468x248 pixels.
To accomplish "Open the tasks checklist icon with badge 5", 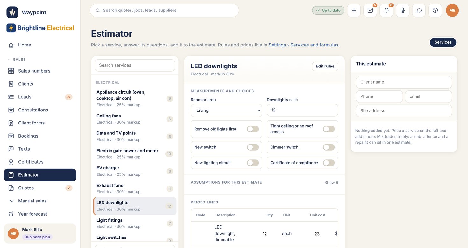I will (370, 10).
